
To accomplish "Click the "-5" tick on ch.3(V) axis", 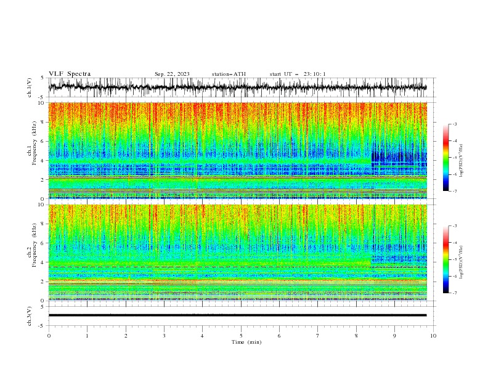I will pyautogui.click(x=42, y=326).
